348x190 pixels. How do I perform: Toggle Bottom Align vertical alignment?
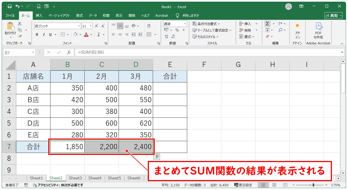(127, 26)
